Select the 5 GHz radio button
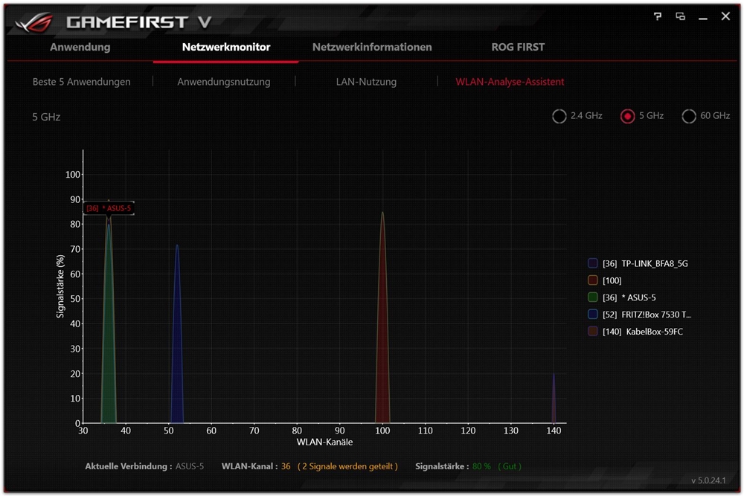744x496 pixels. [627, 116]
